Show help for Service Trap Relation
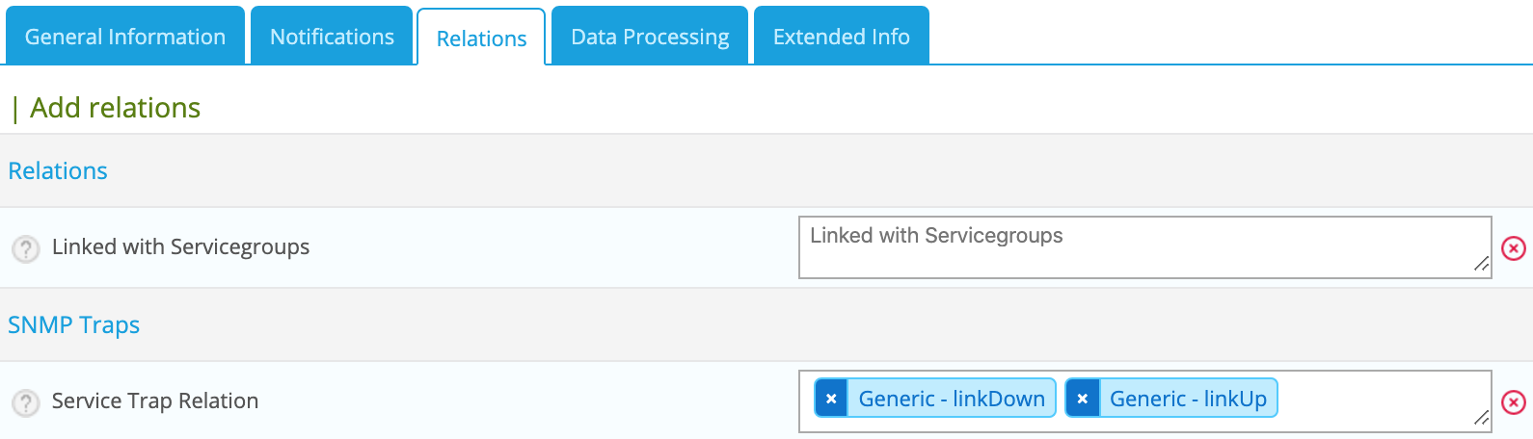The image size is (1533, 439). pyautogui.click(x=26, y=402)
